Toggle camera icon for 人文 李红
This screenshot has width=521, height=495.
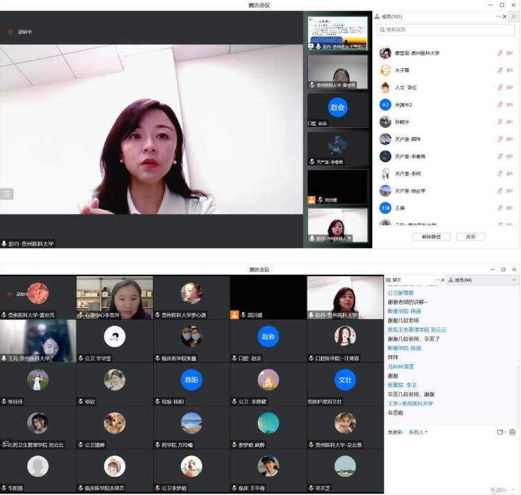(511, 88)
